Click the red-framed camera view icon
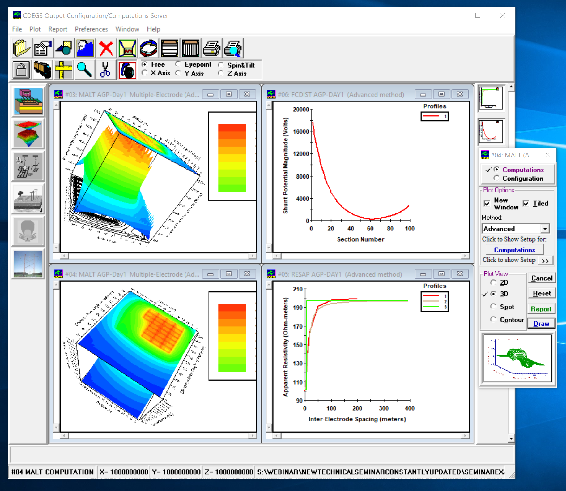This screenshot has width=566, height=491. pyautogui.click(x=127, y=70)
